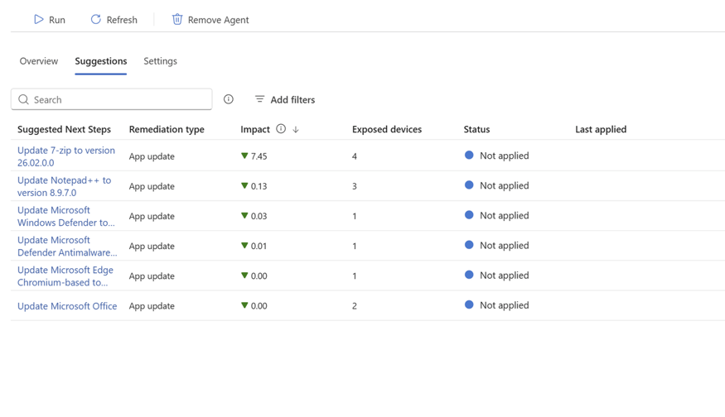
Task: Click App update in the 7-zip row
Action: 152,156
